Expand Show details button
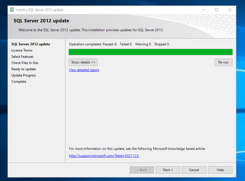 click(x=83, y=62)
